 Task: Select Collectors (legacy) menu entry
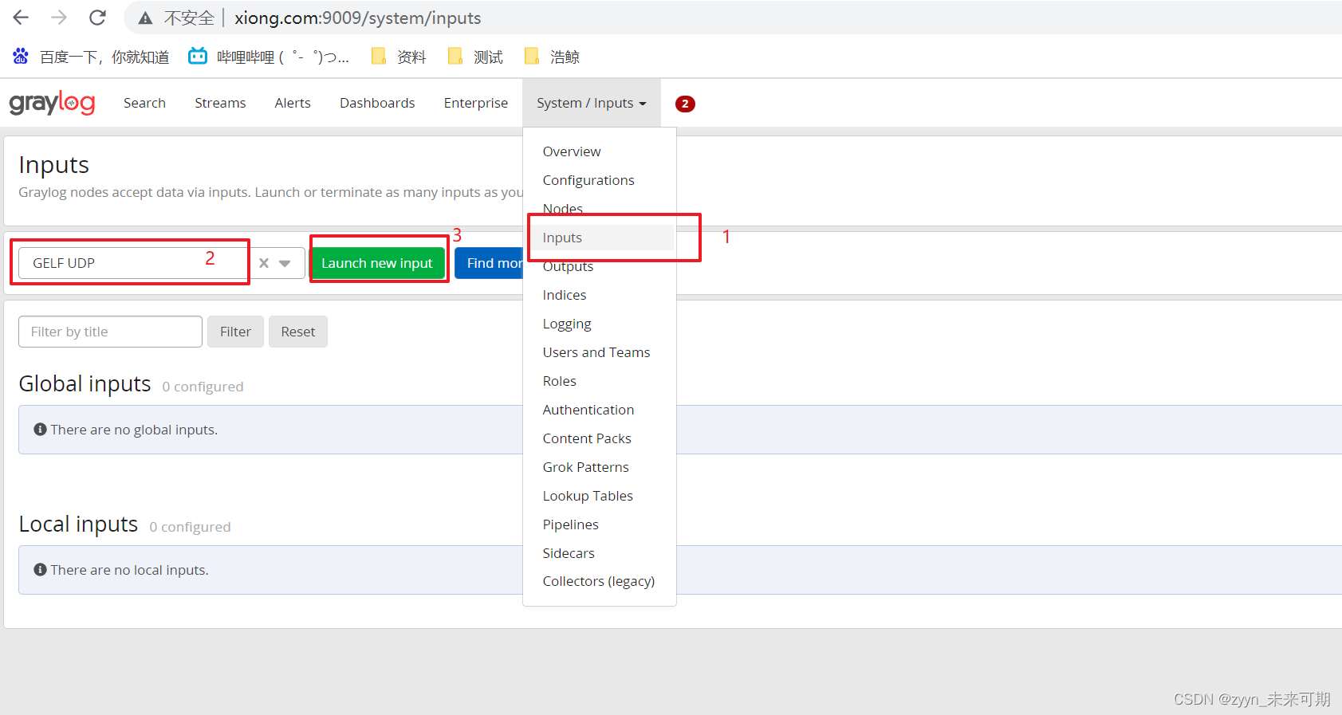coord(599,581)
